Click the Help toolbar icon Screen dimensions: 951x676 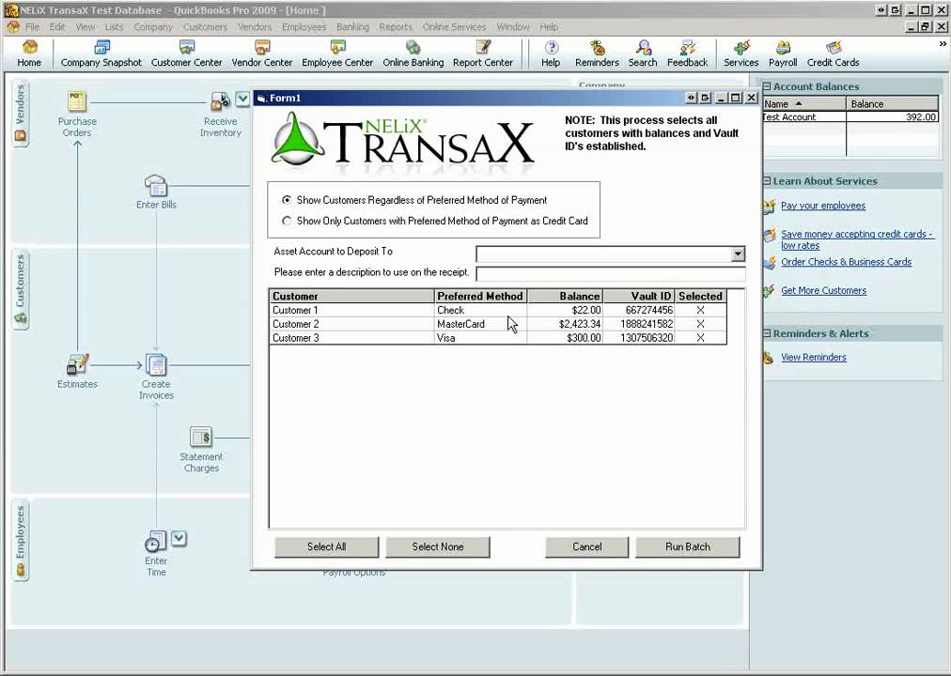[x=551, y=54]
